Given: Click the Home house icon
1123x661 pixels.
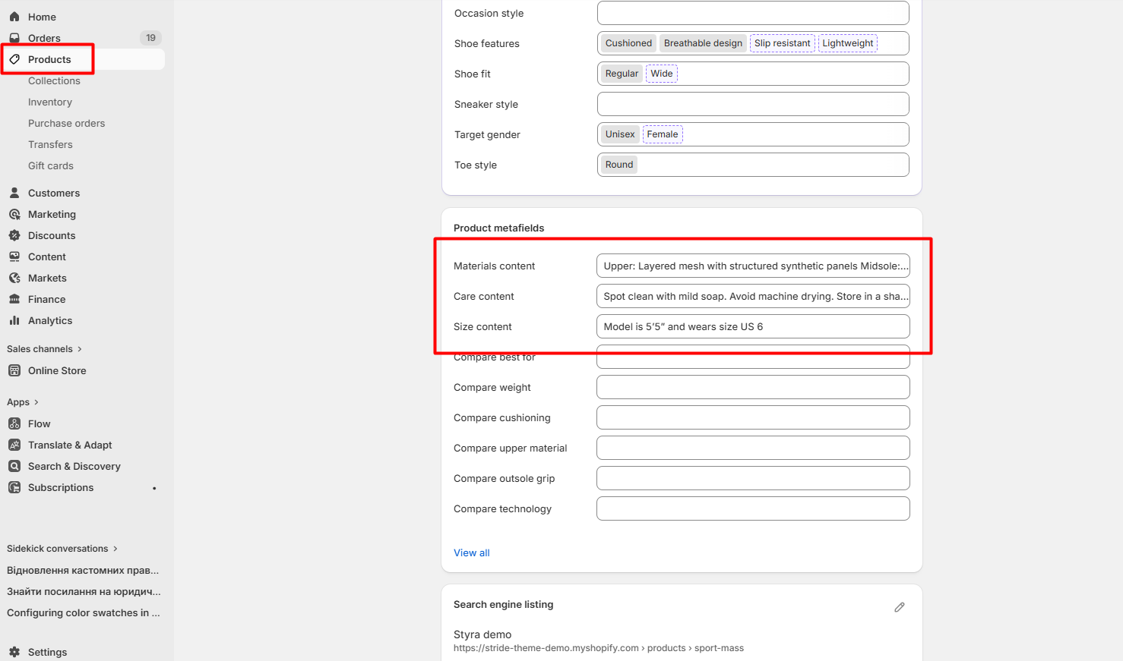Looking at the screenshot, I should [14, 17].
